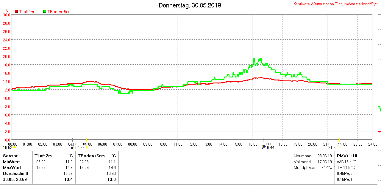Click the PMV+1:10 heading
Image resolution: width=381 pixels, height=185 pixels.
pyautogui.click(x=347, y=156)
